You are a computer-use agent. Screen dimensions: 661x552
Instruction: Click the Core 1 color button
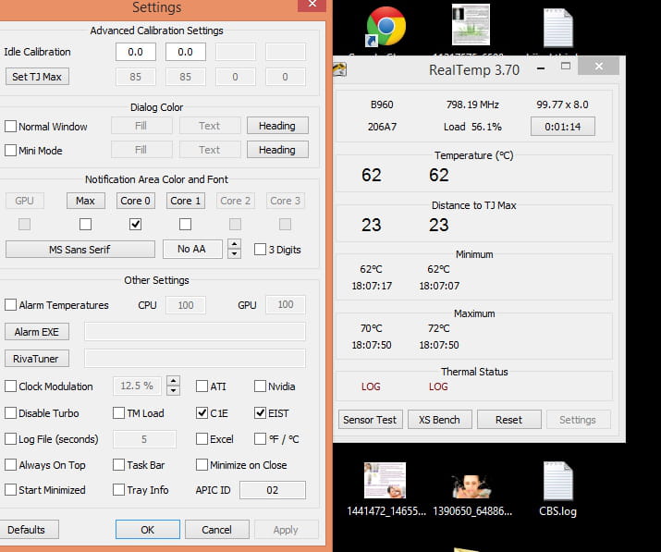(x=186, y=201)
